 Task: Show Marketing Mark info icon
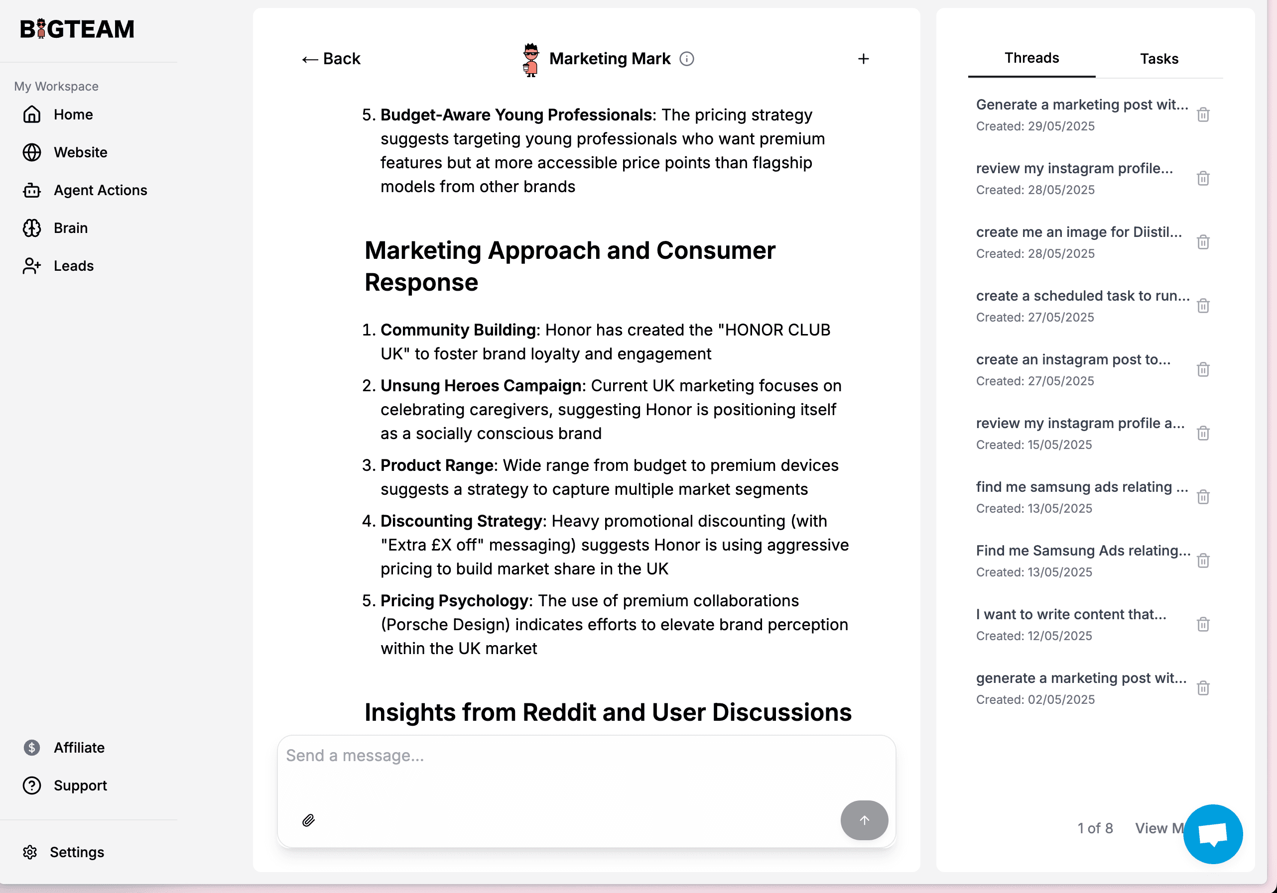point(687,59)
